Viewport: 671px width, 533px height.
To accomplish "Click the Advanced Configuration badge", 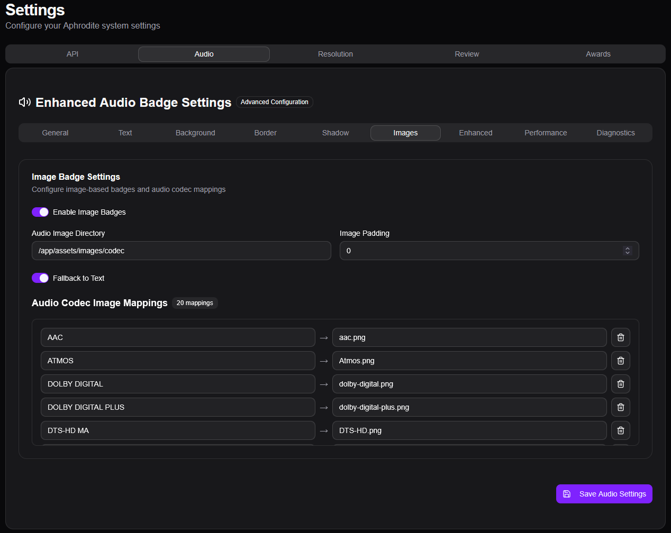I will point(275,102).
